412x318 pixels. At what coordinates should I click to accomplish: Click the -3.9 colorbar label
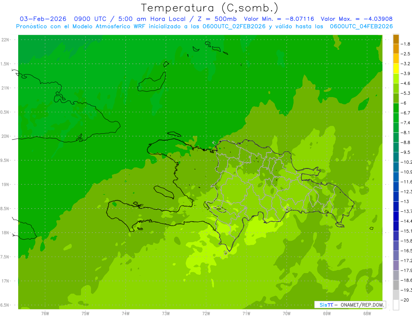click(x=405, y=73)
